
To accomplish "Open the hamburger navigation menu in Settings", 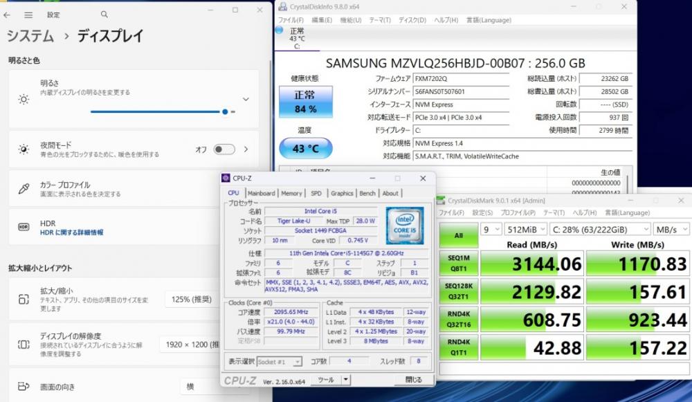I will pos(28,15).
